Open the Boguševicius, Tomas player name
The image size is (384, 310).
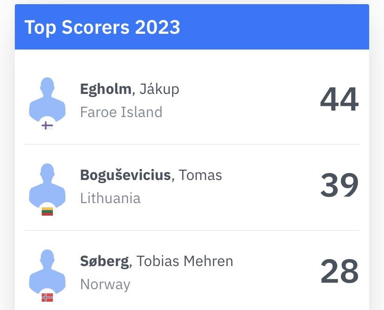(x=151, y=175)
